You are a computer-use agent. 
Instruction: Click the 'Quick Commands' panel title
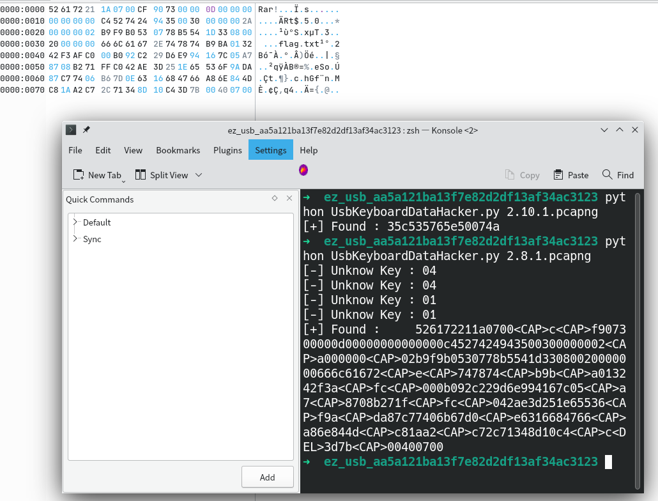pyautogui.click(x=100, y=199)
